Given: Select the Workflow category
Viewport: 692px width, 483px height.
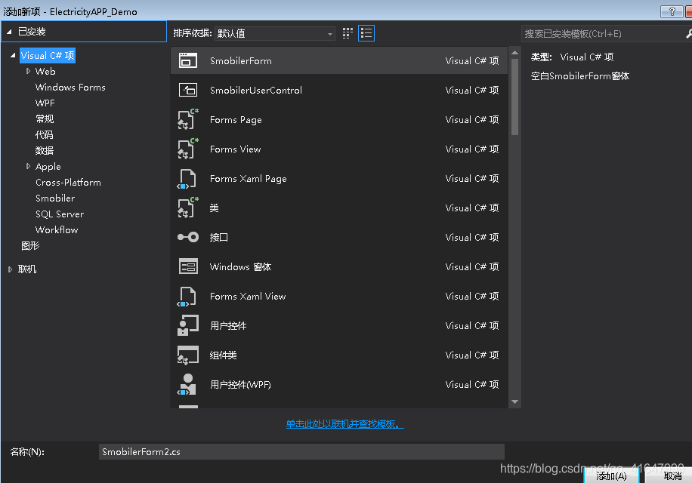Looking at the screenshot, I should click(x=57, y=230).
